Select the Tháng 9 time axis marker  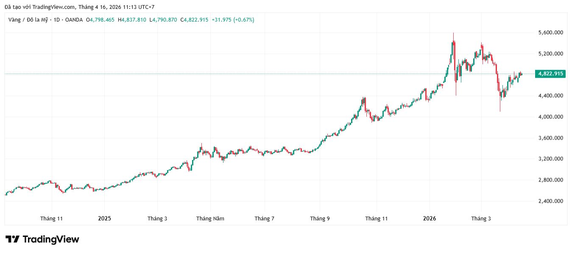[320, 219]
